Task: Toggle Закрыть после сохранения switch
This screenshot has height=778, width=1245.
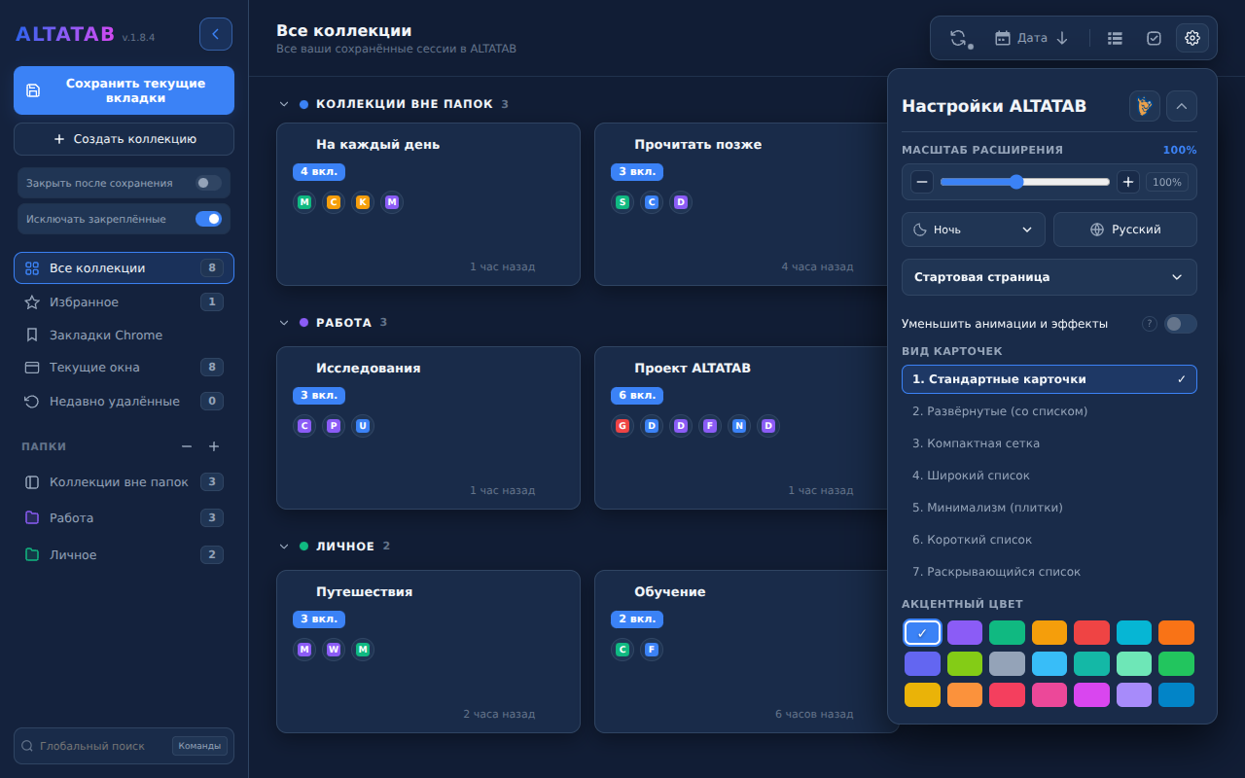Action: 208,183
